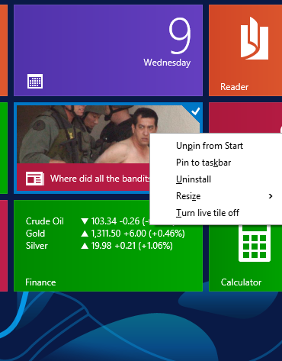Open the Calculator icon
The height and width of the screenshot is (361, 282).
tap(255, 243)
